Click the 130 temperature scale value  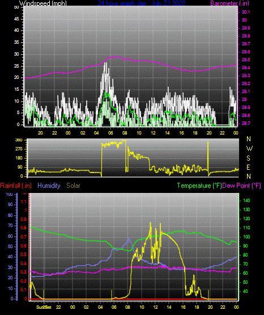[246, 209]
